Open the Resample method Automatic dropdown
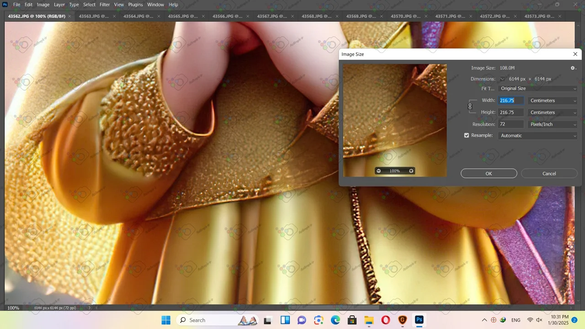The height and width of the screenshot is (329, 585). 538,136
